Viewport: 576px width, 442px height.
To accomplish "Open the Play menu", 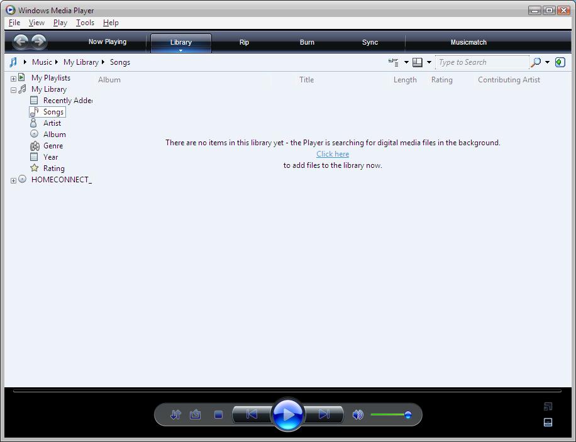I will 60,23.
